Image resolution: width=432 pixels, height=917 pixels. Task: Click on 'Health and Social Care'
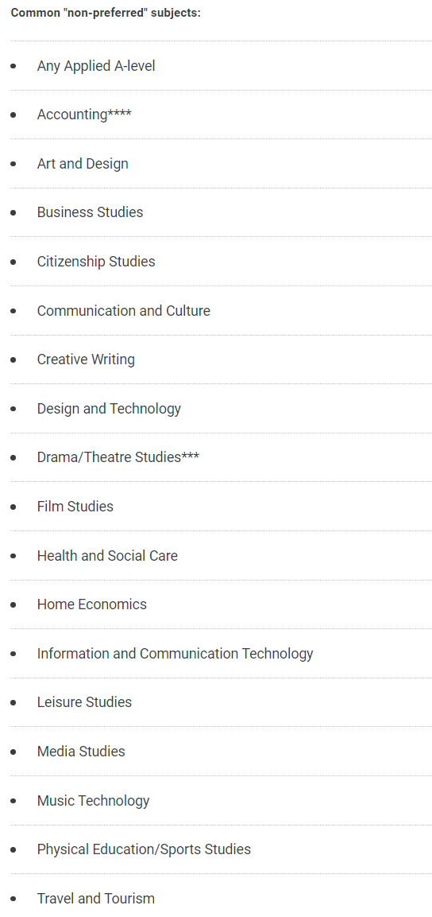tap(107, 556)
